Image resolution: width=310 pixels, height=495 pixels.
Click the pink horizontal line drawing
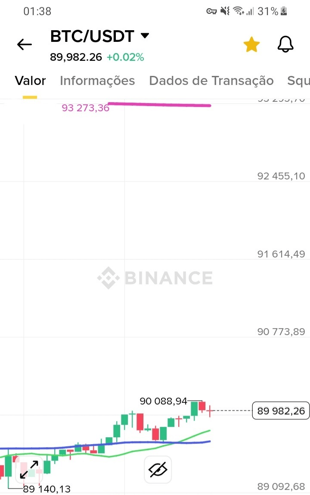(x=159, y=104)
